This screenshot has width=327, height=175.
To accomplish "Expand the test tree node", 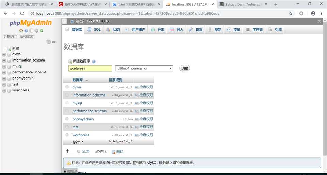I will (x=4, y=85).
